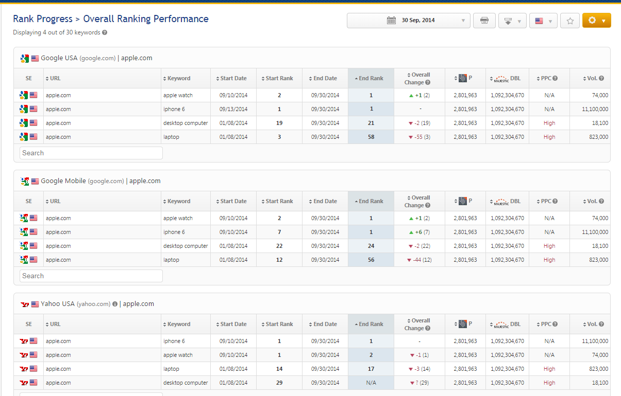Click Google Mobile table search field
Viewport: 621px width, 396px height.
click(x=91, y=276)
